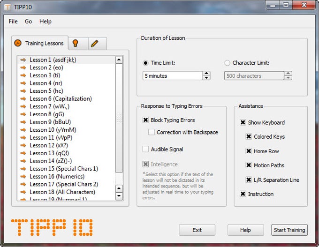Viewport: 319px width, 247px height.
Task: Select the Time Limit radio button
Action: coord(146,63)
